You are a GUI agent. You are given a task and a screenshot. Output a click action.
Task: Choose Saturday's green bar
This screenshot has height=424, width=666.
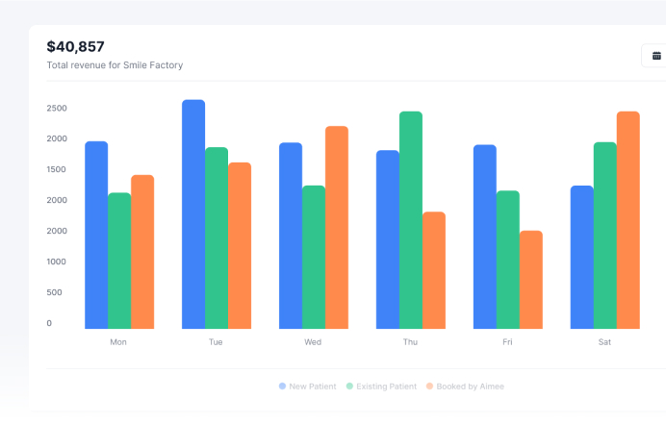(x=605, y=236)
